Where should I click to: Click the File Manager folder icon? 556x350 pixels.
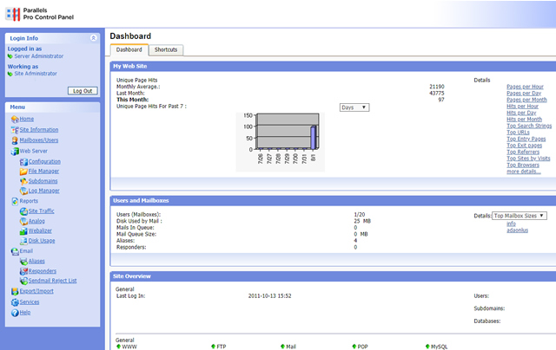click(x=23, y=172)
